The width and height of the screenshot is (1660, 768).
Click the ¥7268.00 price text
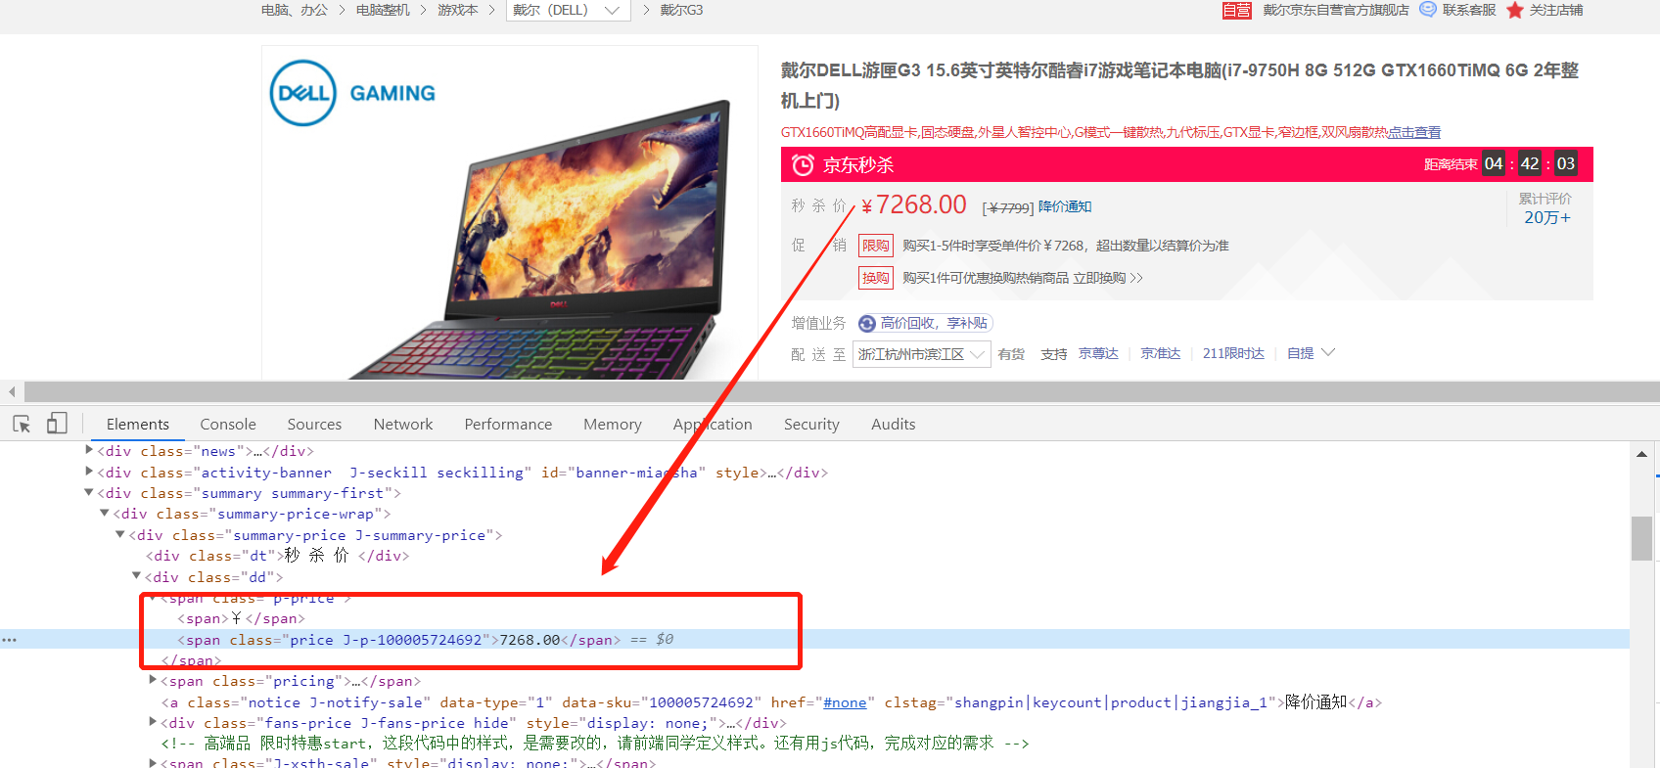(914, 204)
